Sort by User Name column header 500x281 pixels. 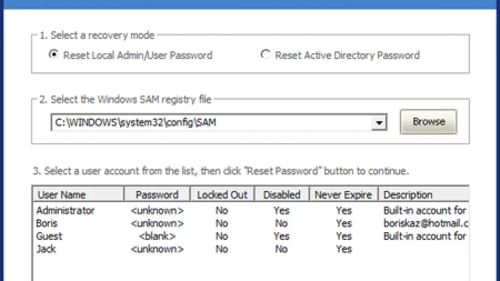tap(78, 194)
